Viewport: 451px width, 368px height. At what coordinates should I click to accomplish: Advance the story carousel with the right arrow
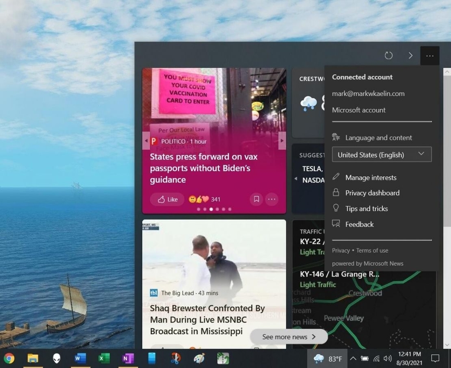coord(282,140)
